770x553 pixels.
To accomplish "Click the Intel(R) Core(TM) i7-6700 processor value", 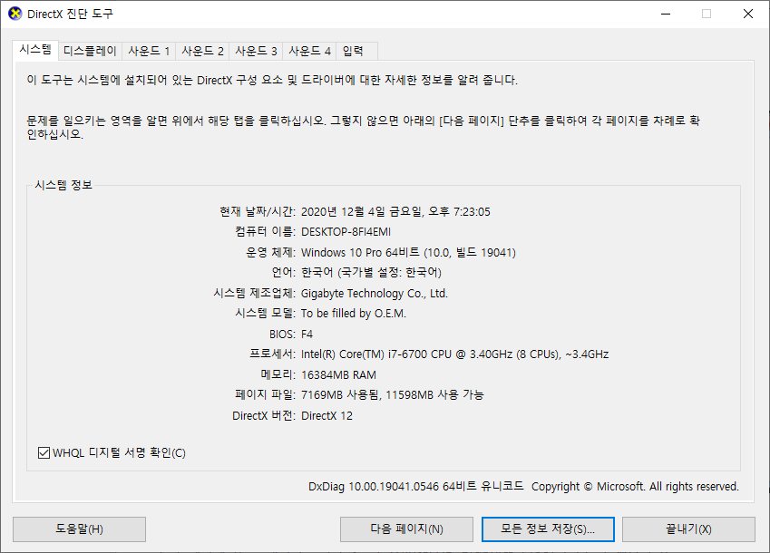I will [x=454, y=354].
